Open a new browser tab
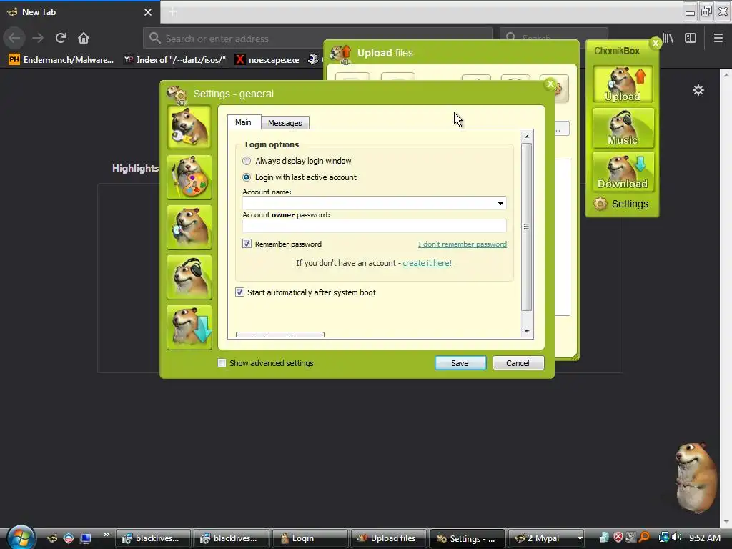Image resolution: width=732 pixels, height=549 pixels. (172, 11)
